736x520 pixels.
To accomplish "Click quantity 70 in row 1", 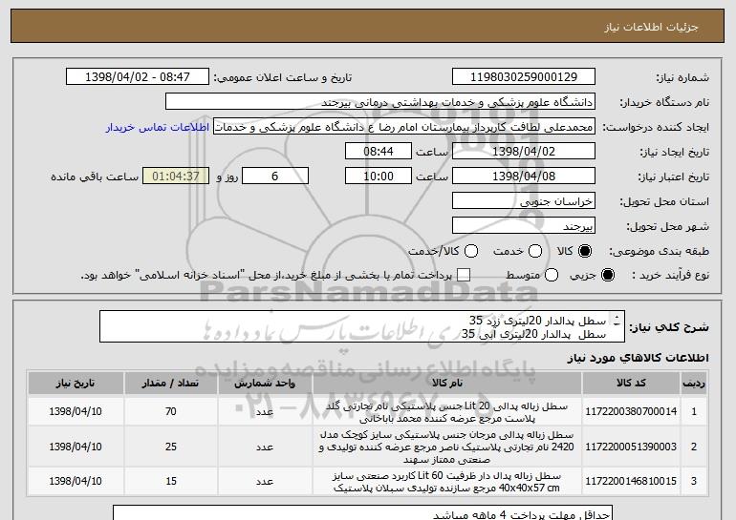I will (x=171, y=412).
